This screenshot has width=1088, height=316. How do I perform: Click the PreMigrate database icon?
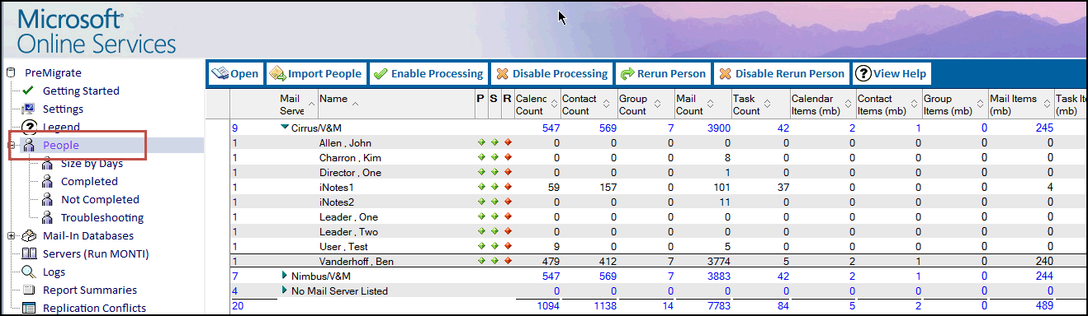[x=11, y=72]
